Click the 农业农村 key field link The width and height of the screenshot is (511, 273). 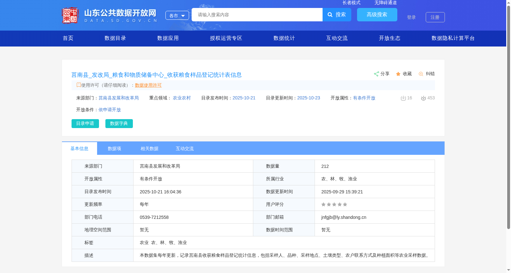tap(182, 98)
